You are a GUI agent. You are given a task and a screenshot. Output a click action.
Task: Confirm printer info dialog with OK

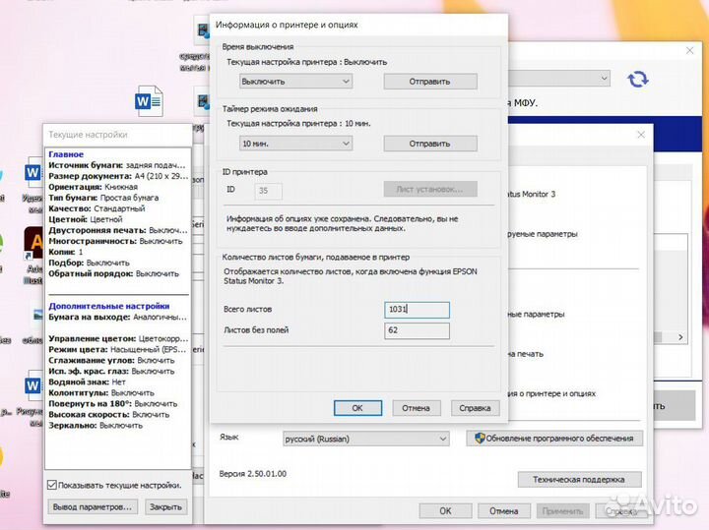(357, 408)
